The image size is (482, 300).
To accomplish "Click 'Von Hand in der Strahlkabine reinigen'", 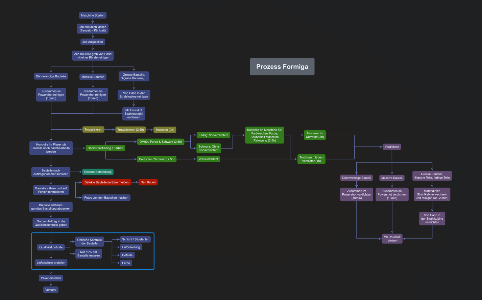I will [134, 95].
